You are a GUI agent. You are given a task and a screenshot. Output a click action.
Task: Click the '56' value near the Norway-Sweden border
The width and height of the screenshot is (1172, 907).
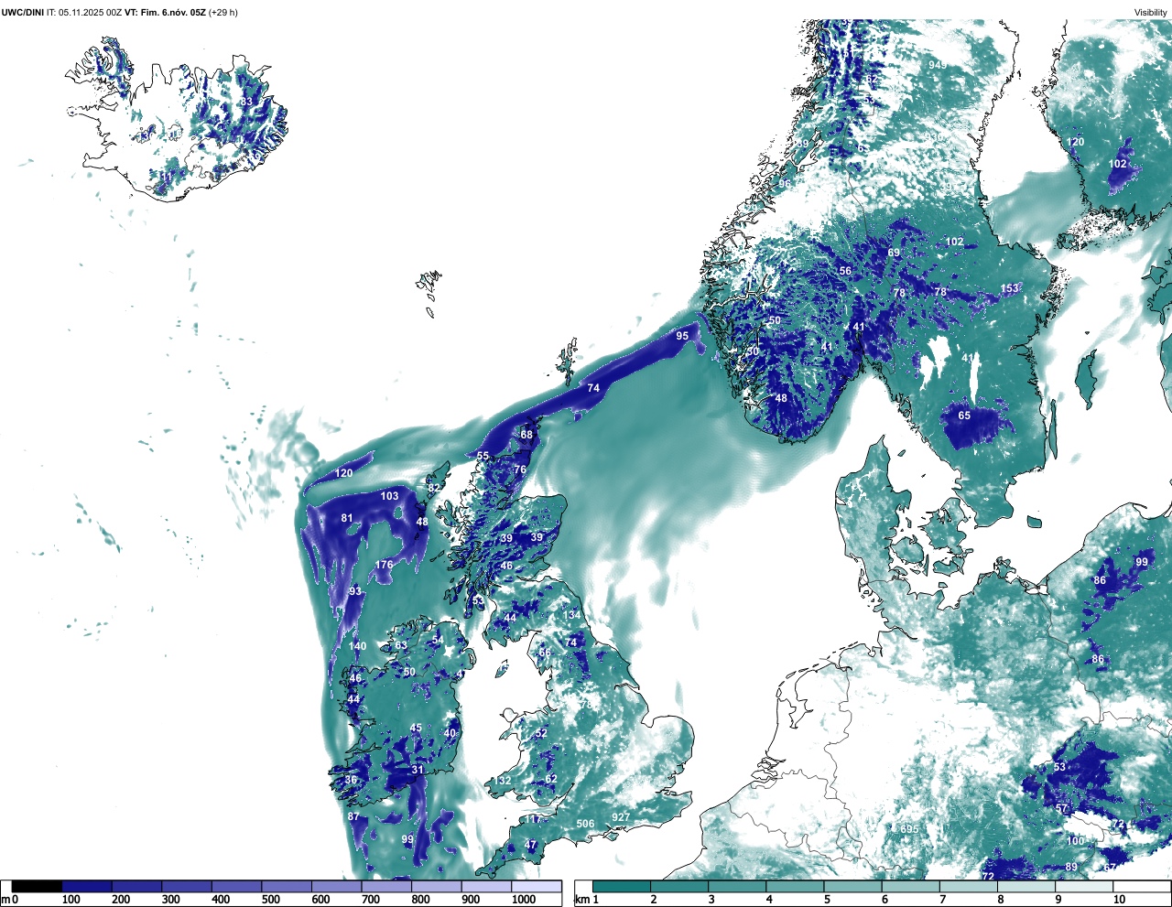[x=845, y=271]
